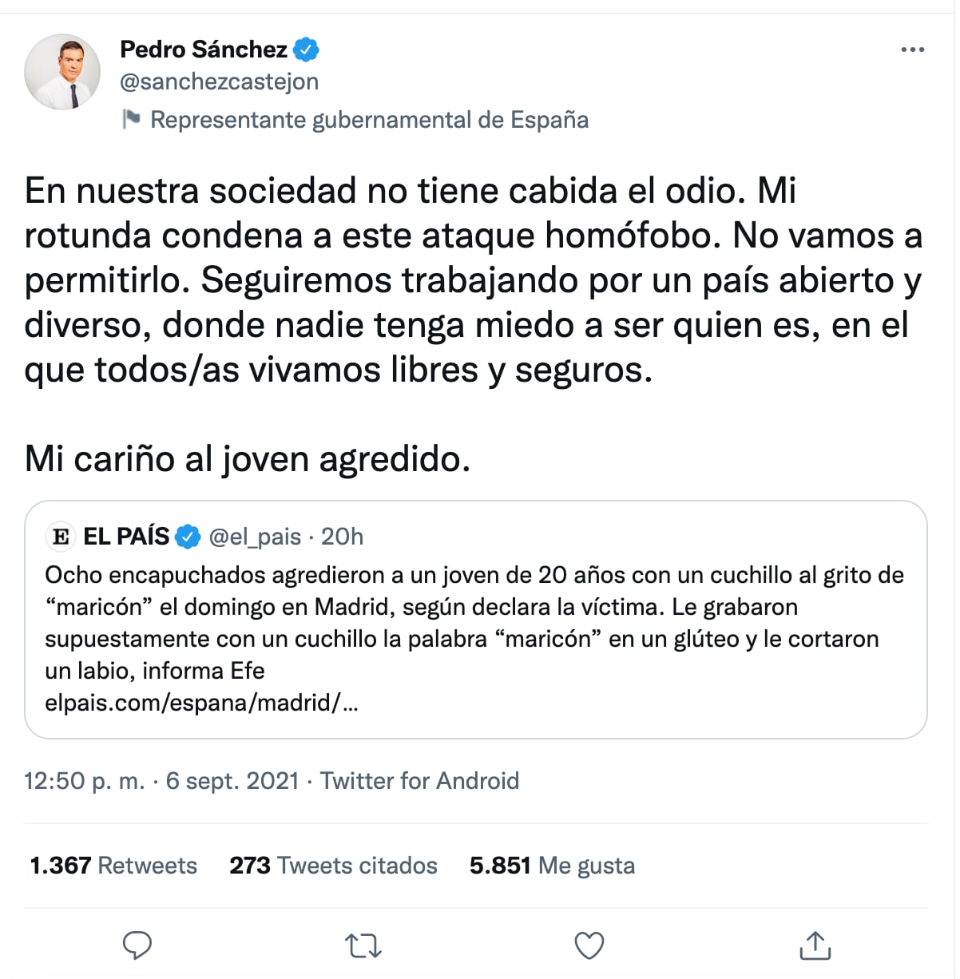Click the Pedro Sánchez display name
Screen dimensions: 960x979
point(203,50)
